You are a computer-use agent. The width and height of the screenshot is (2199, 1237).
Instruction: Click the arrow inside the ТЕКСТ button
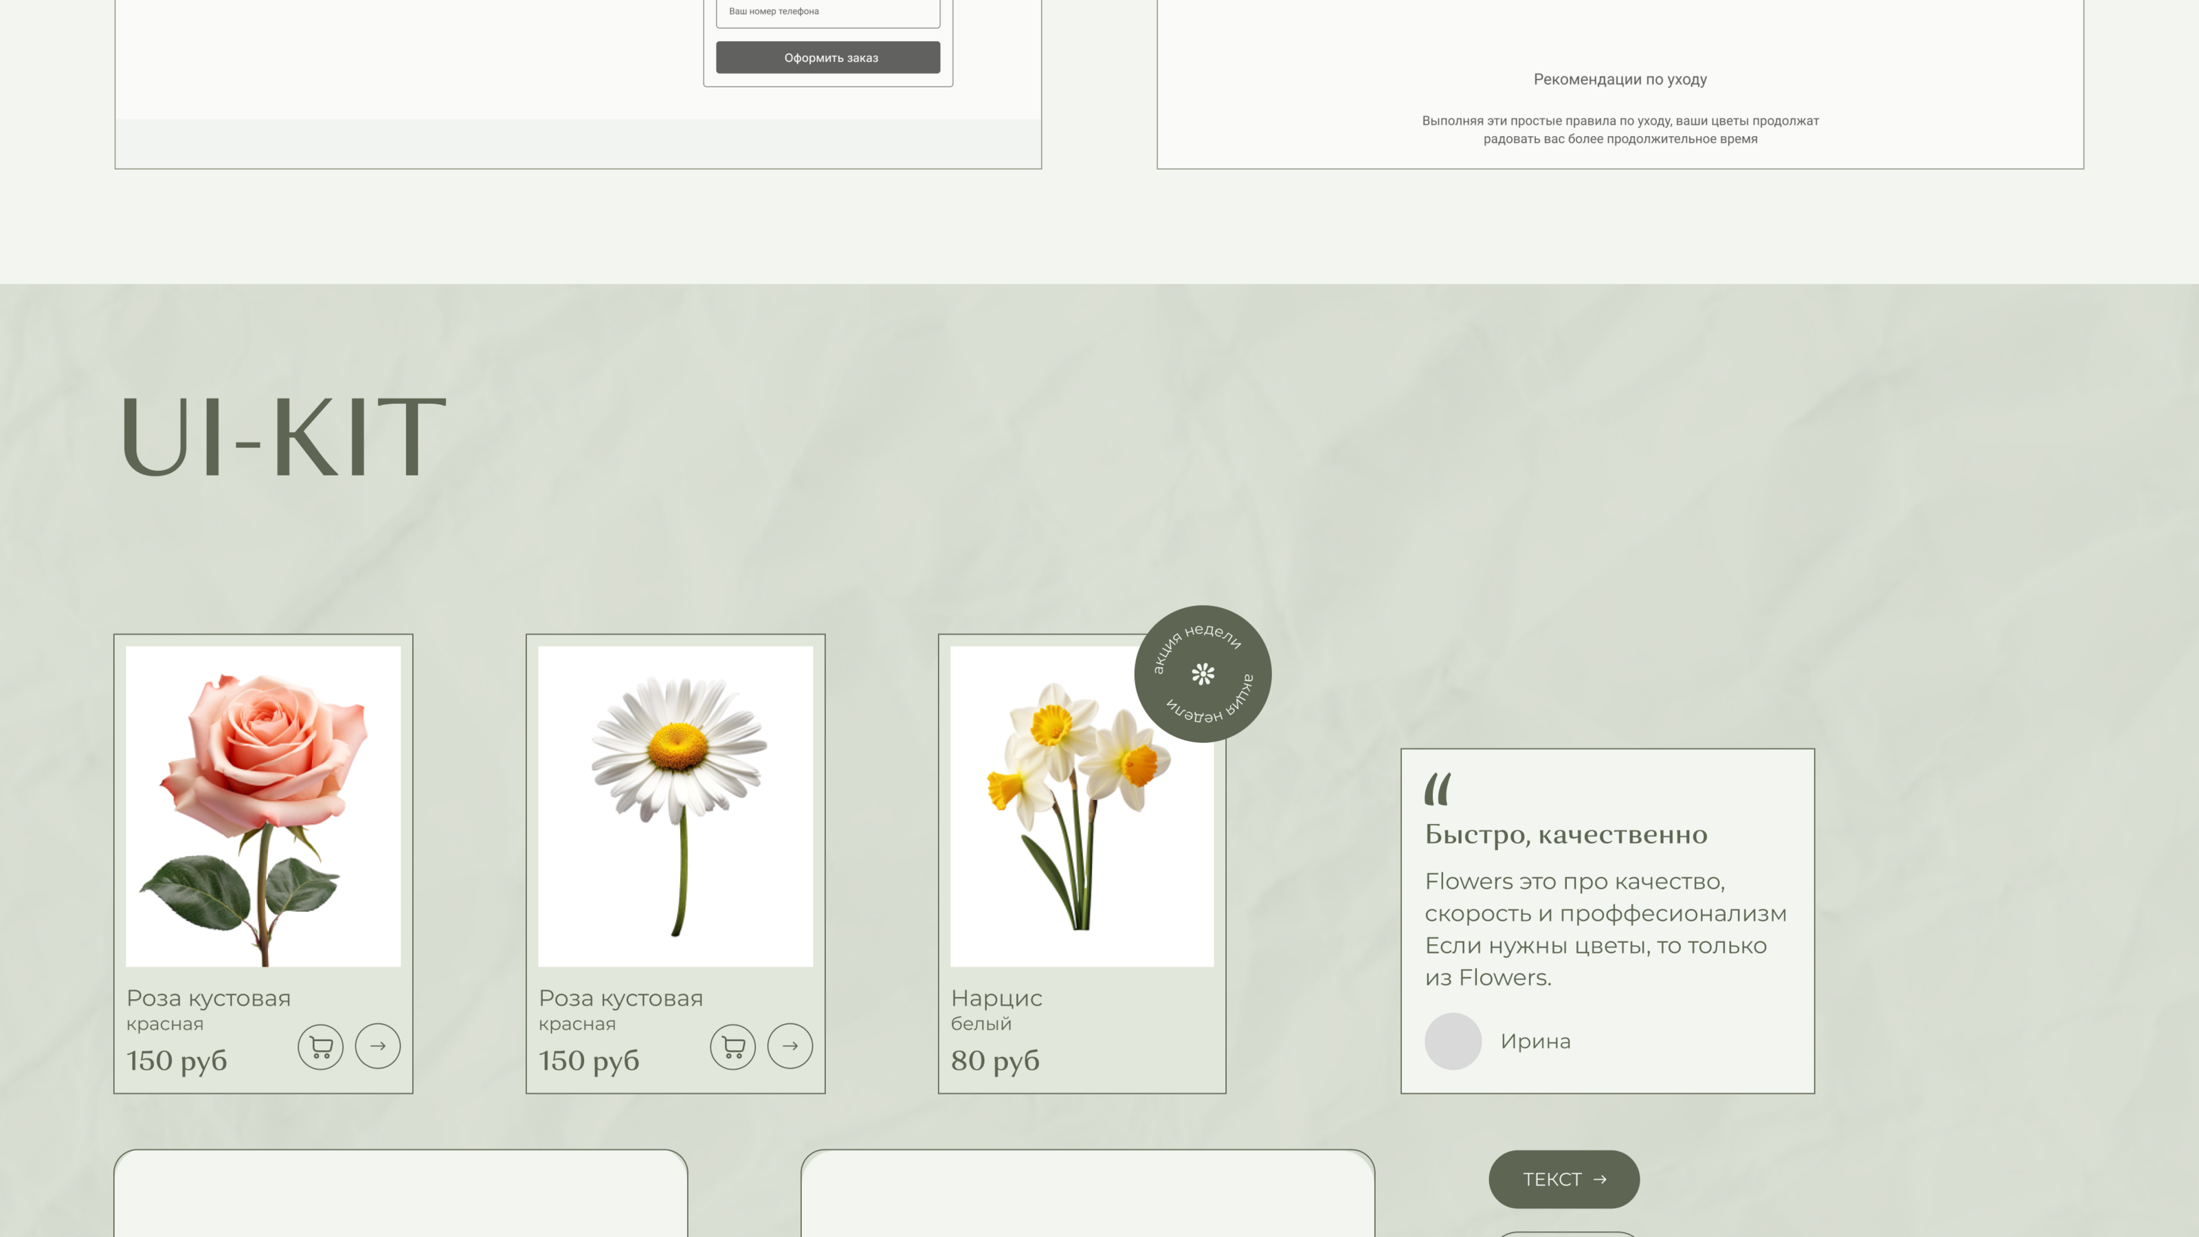[x=1600, y=1179]
